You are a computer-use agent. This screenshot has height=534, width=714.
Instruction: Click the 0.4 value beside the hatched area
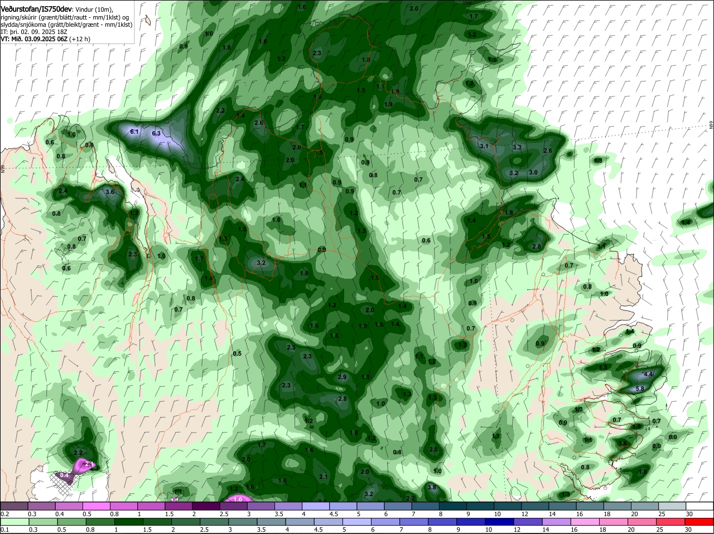point(64,475)
